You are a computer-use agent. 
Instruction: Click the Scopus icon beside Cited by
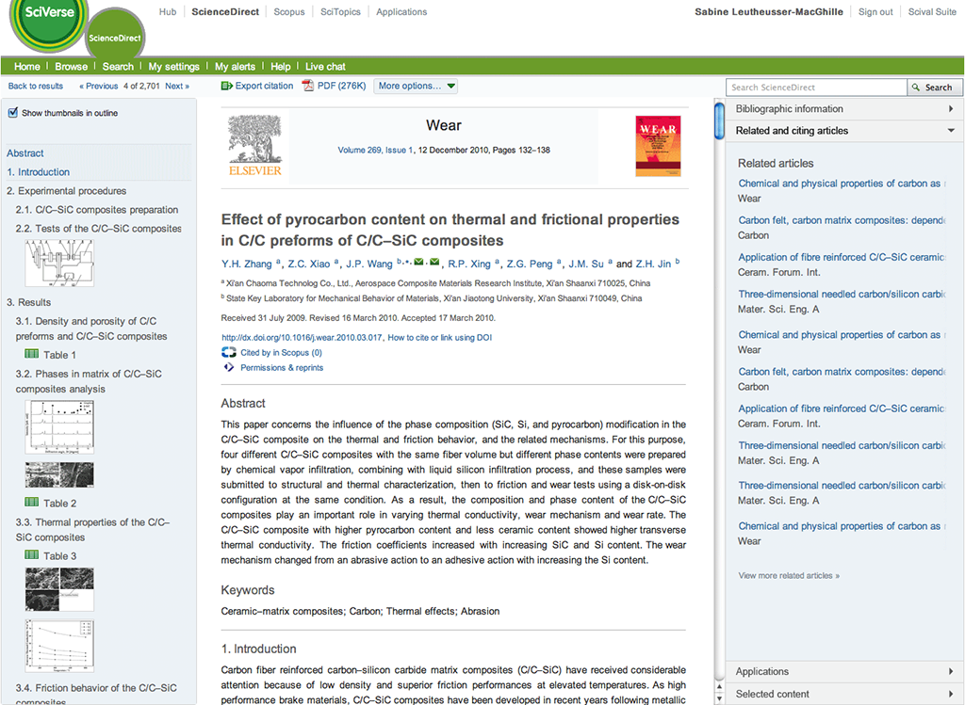point(229,352)
